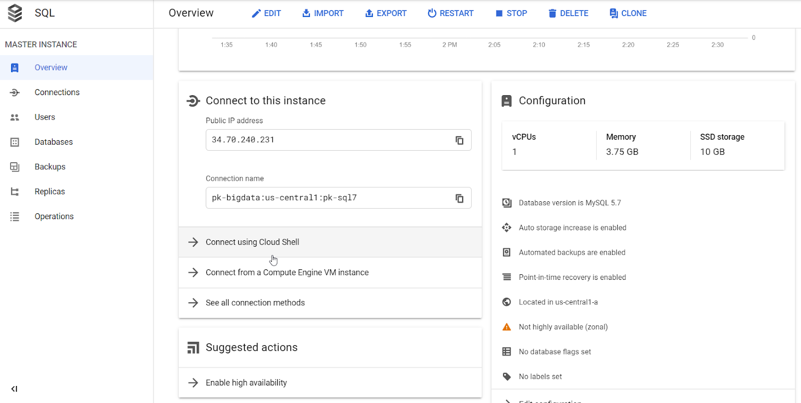Click 'No database flags set' text
Viewport: 801px width, 403px height.
tap(555, 352)
